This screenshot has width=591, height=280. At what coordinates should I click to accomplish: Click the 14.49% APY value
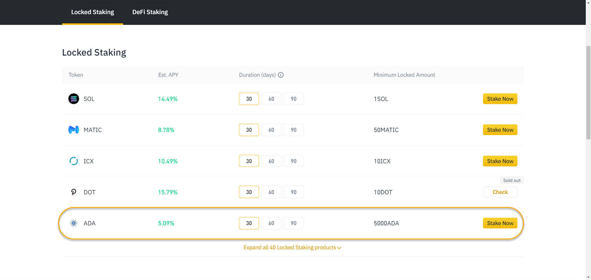click(x=168, y=99)
